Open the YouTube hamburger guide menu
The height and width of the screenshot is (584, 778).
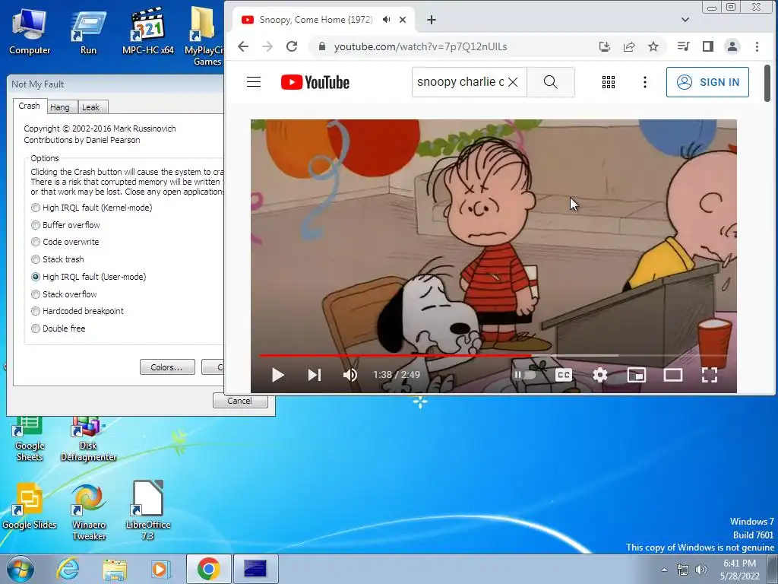(x=254, y=82)
